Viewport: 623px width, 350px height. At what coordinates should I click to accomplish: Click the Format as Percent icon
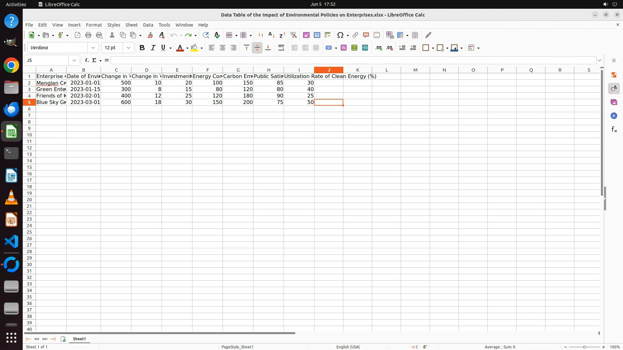pos(344,48)
